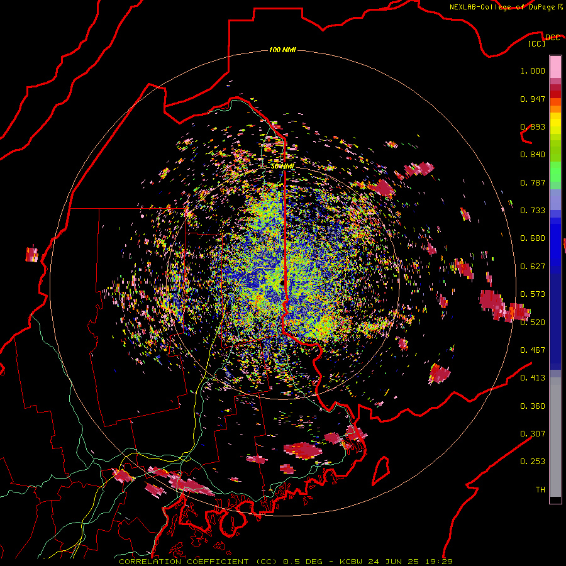Click the Correlation Coefficient product caption
Image resolution: width=566 pixels, height=566 pixels.
tap(286, 562)
